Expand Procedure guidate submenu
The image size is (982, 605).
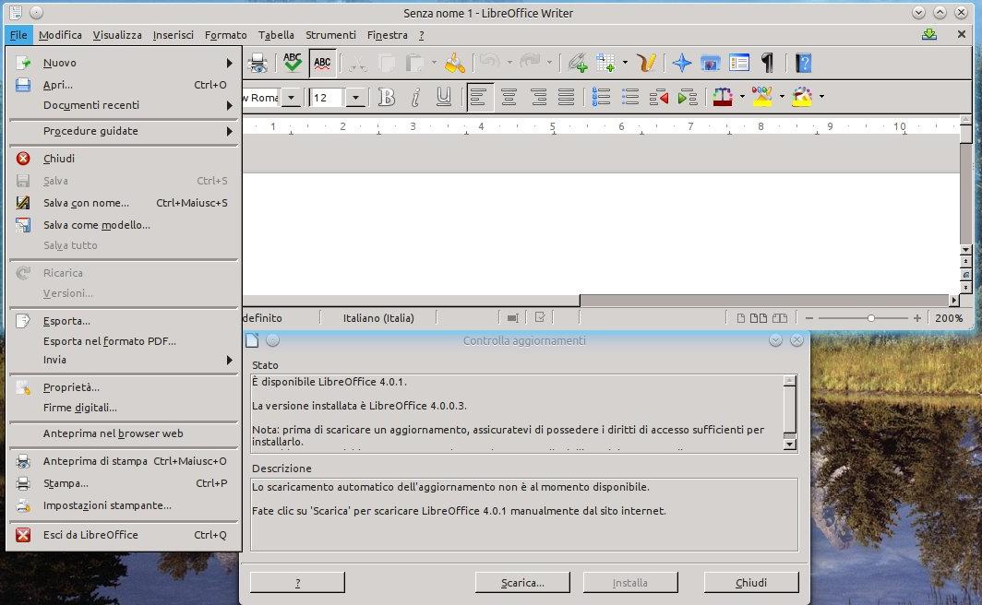coord(123,131)
